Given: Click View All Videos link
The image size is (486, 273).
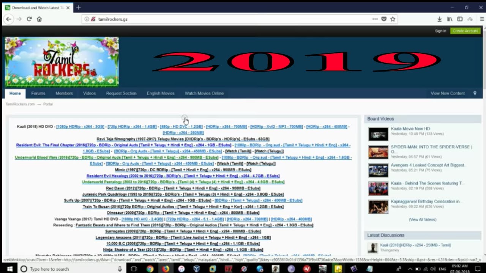Looking at the screenshot, I should pos(423,220).
